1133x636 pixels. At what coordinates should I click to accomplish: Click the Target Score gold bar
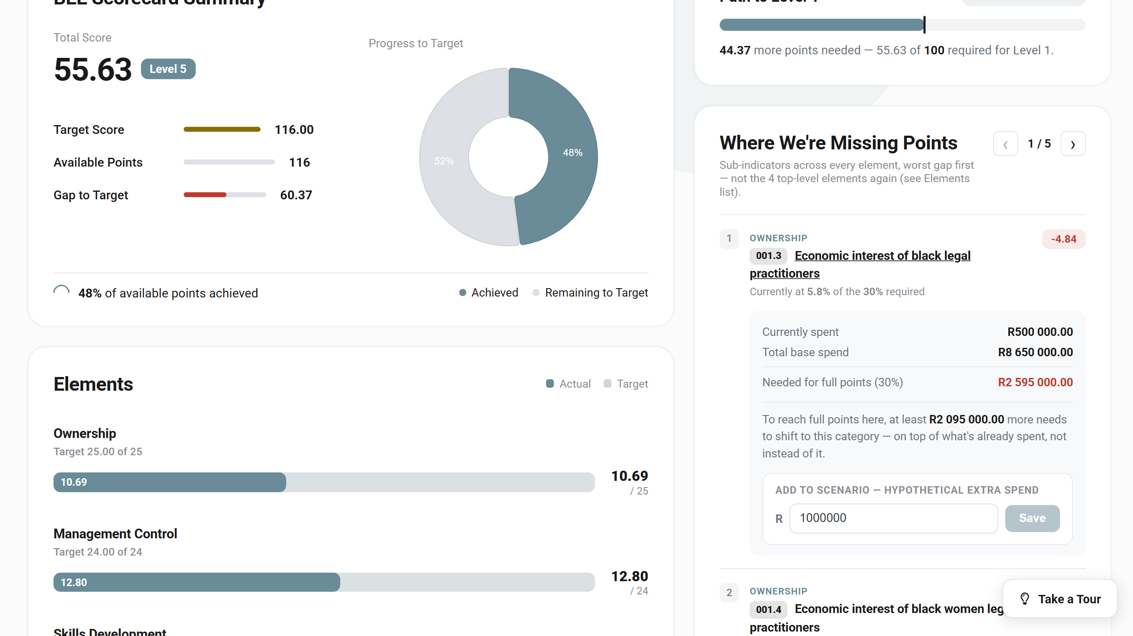(x=222, y=129)
